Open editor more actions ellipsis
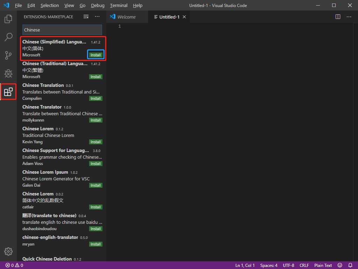 coord(349,17)
